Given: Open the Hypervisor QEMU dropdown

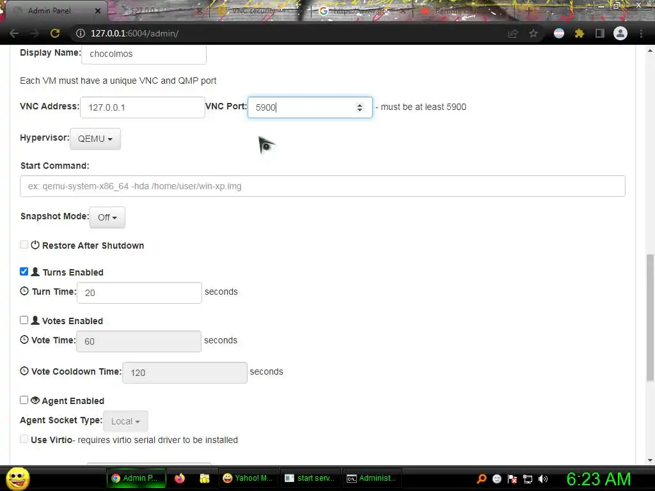Looking at the screenshot, I should pyautogui.click(x=95, y=139).
